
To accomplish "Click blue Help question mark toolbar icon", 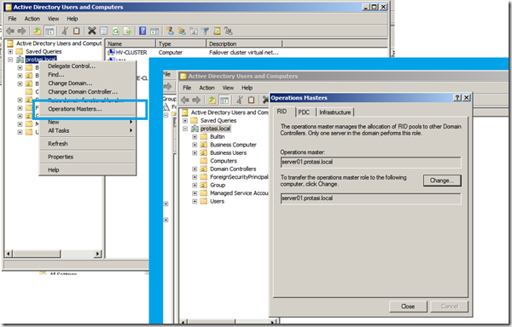I will click(x=143, y=31).
